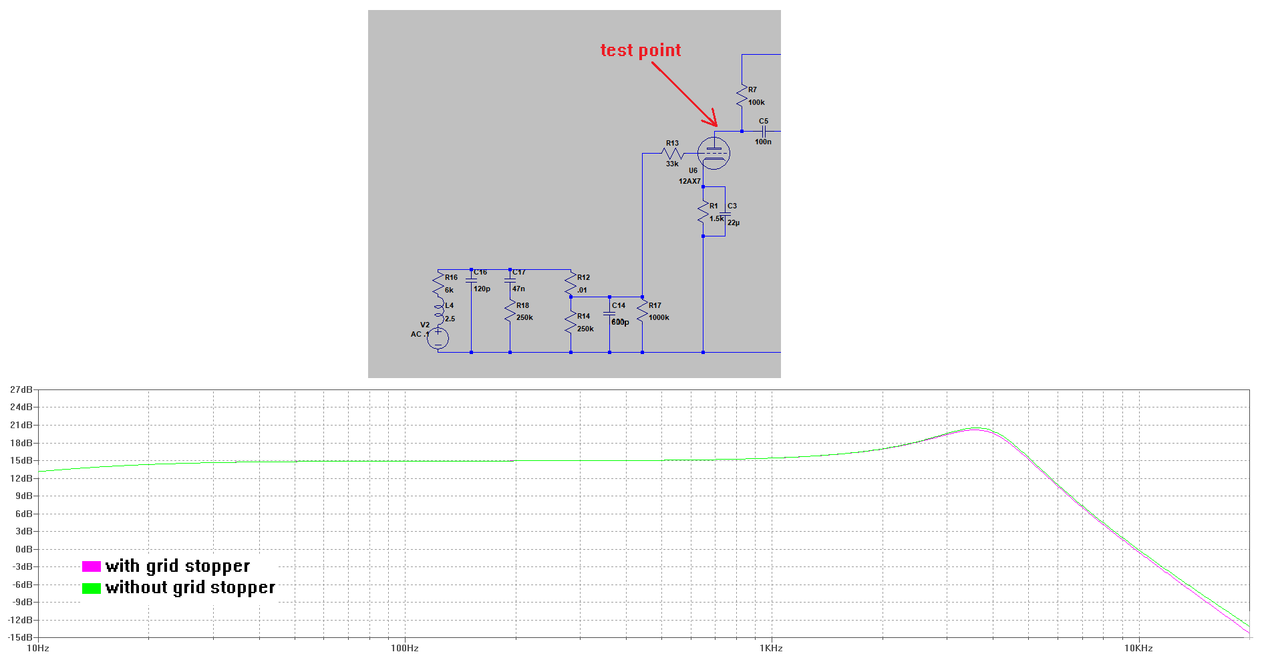The height and width of the screenshot is (668, 1268).
Task: Click the -6dB label on vertical axis
Action: point(22,584)
